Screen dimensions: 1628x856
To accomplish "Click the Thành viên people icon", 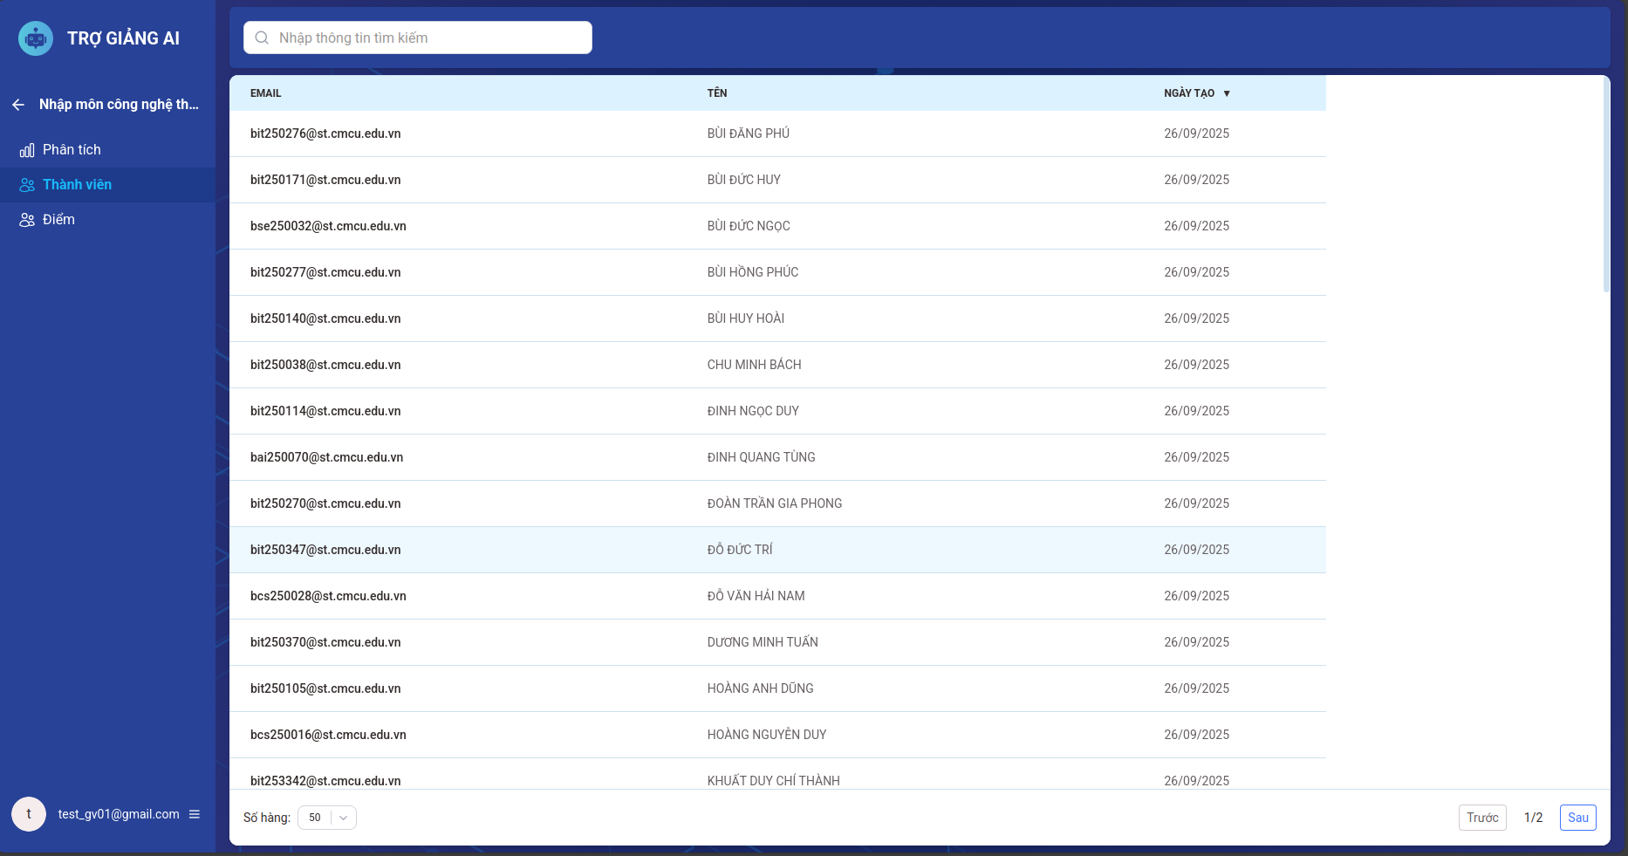I will 27,185.
